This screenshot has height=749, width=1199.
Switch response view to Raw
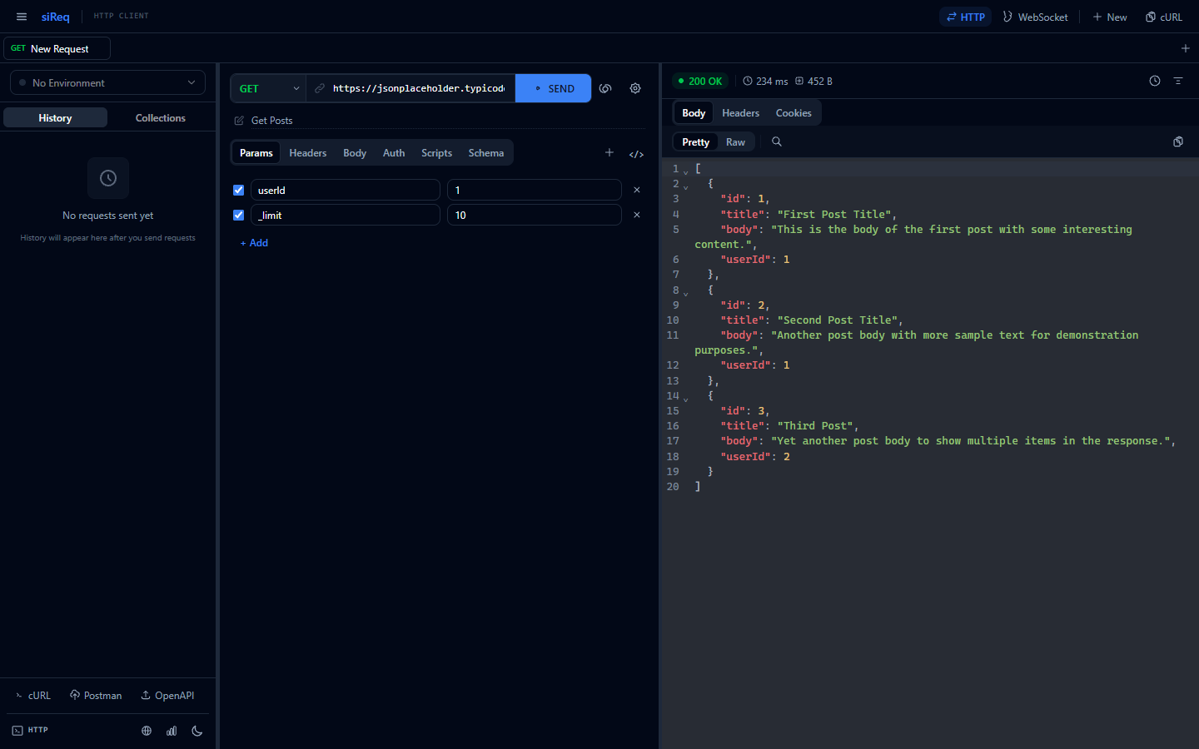pos(735,142)
